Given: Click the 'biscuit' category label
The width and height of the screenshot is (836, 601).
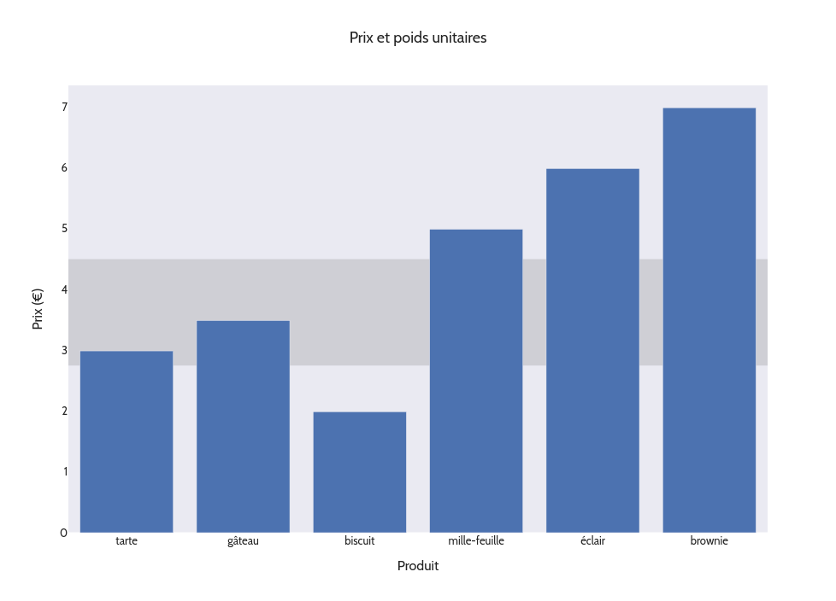Looking at the screenshot, I should (360, 541).
